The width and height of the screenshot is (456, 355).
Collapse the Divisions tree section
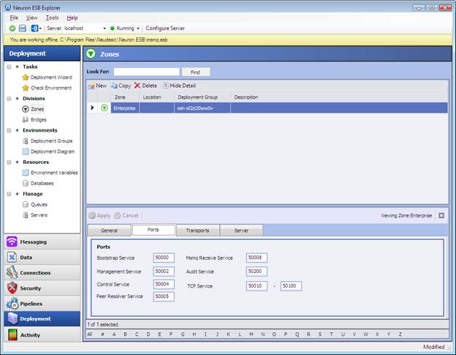pyautogui.click(x=9, y=98)
